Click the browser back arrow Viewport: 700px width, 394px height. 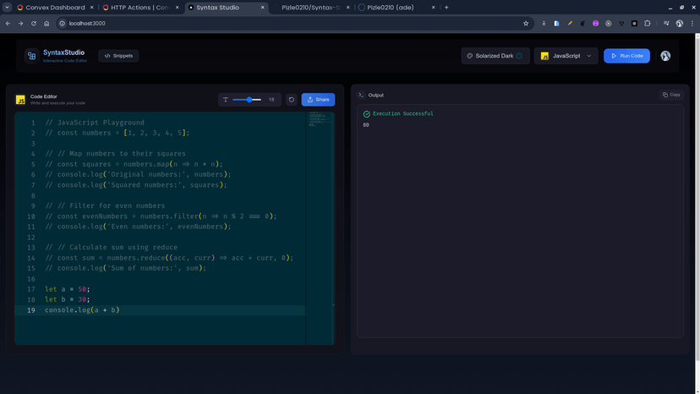click(8, 23)
